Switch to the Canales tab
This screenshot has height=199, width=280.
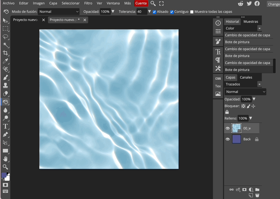click(x=246, y=77)
